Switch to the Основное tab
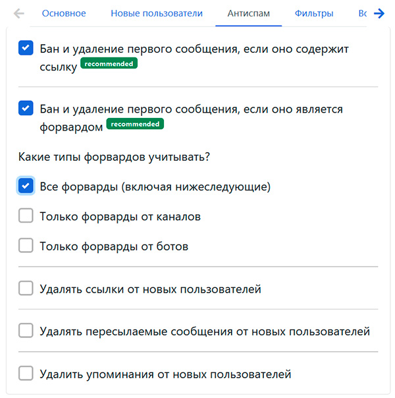The height and width of the screenshot is (398, 395). [x=63, y=13]
